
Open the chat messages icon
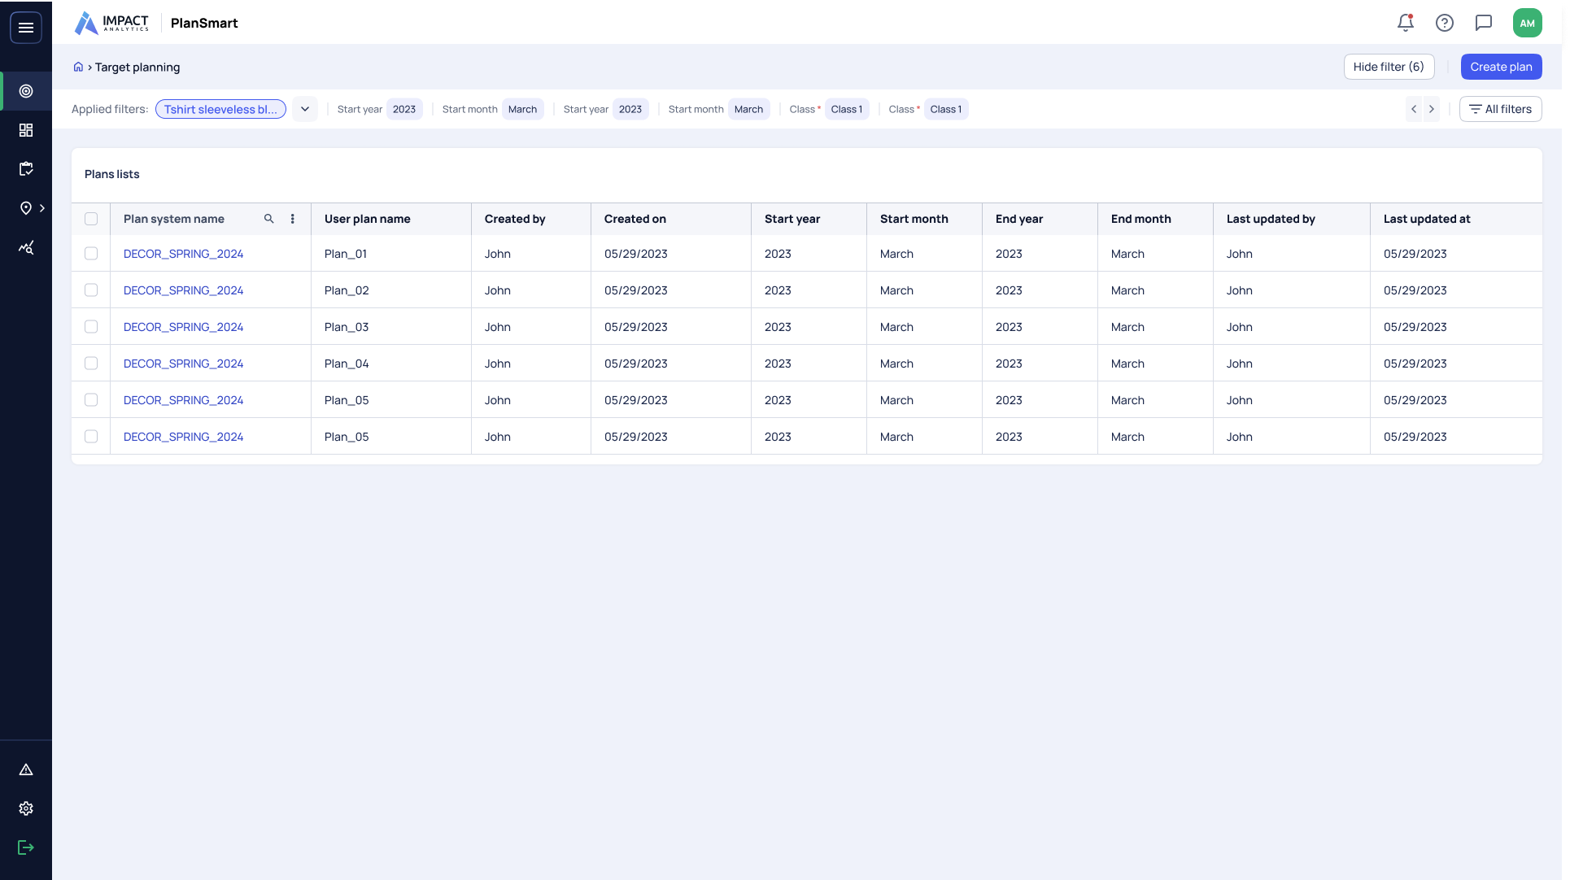1484,23
